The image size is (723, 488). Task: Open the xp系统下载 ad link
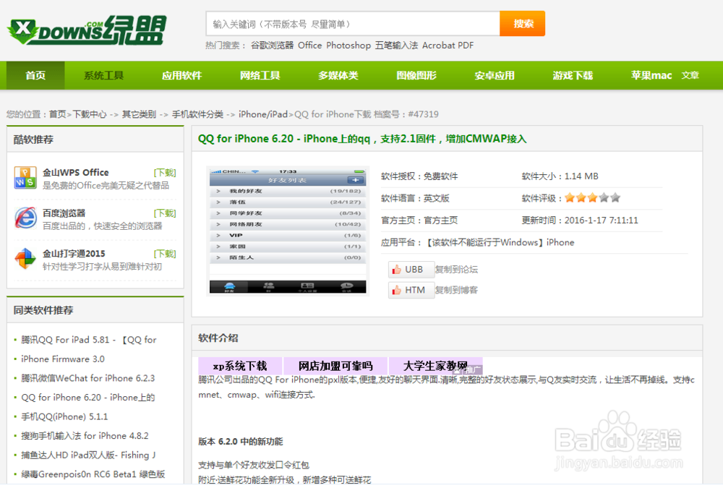[240, 367]
